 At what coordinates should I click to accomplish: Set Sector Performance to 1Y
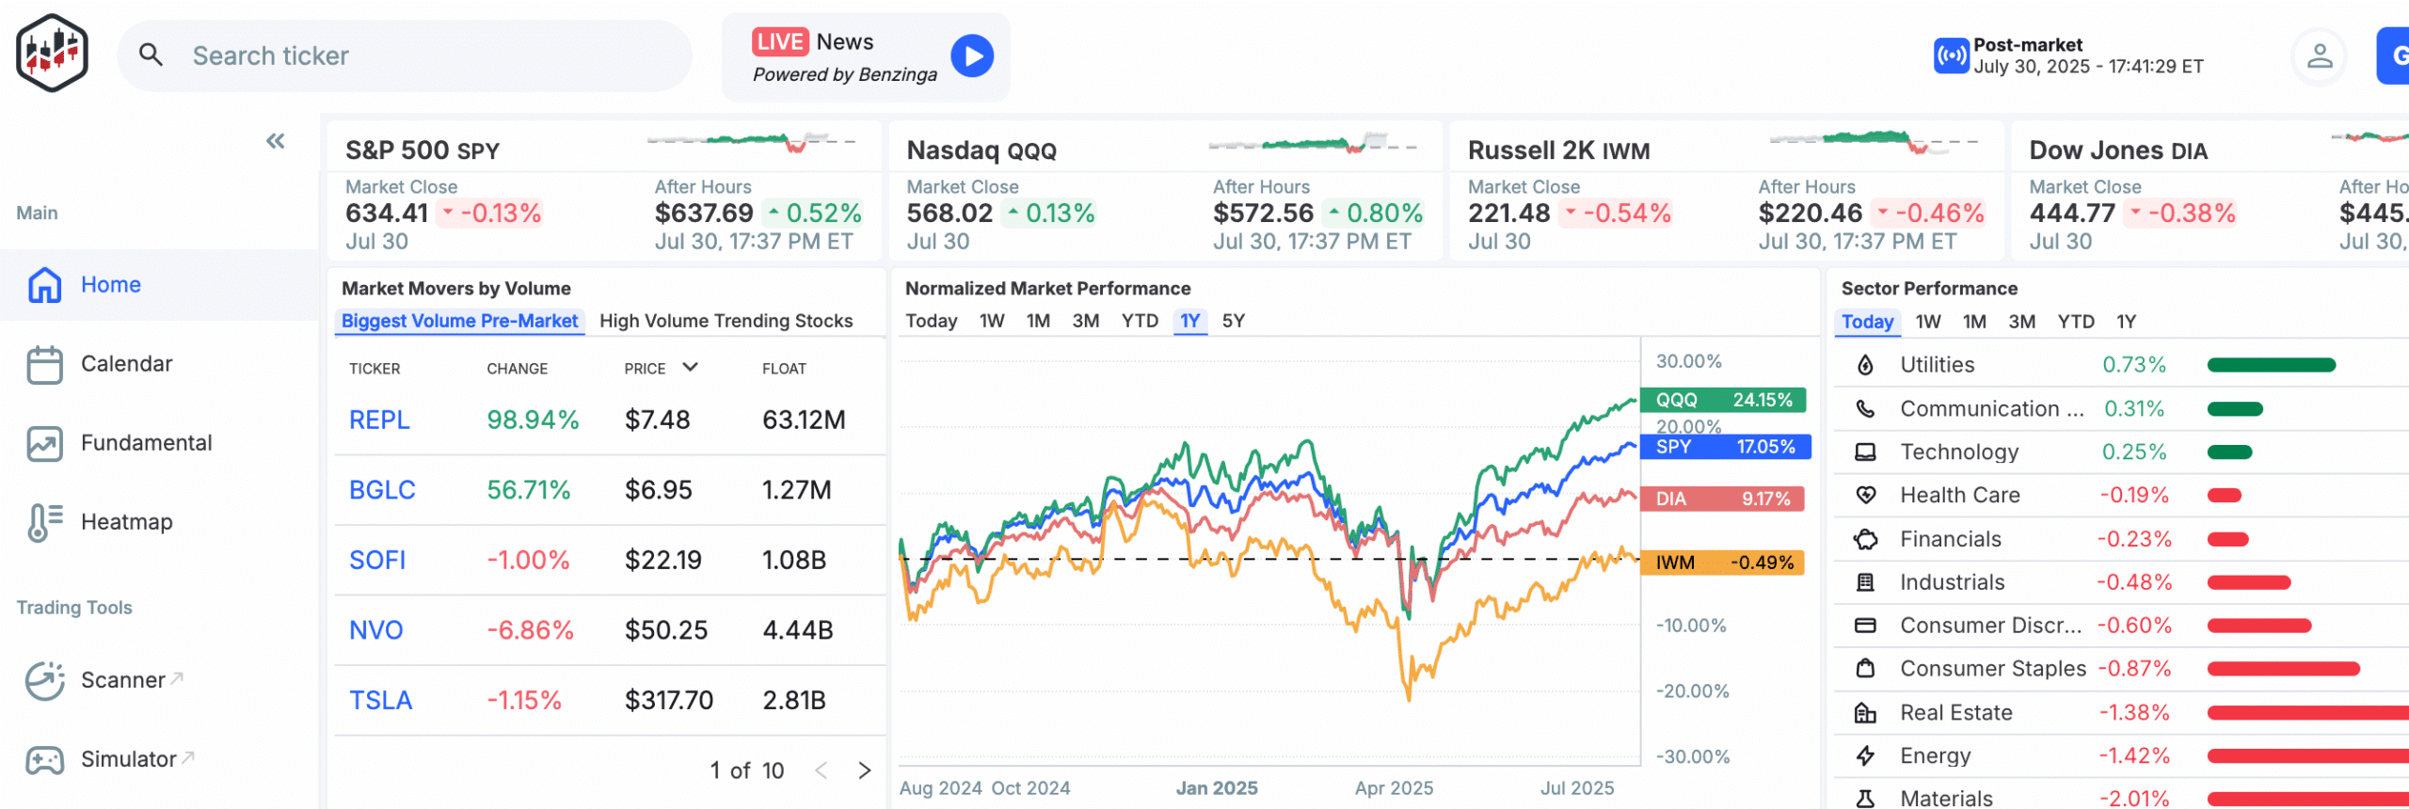click(x=2126, y=322)
